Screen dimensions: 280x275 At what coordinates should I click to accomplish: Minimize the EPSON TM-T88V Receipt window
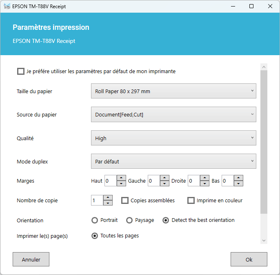(233, 6)
